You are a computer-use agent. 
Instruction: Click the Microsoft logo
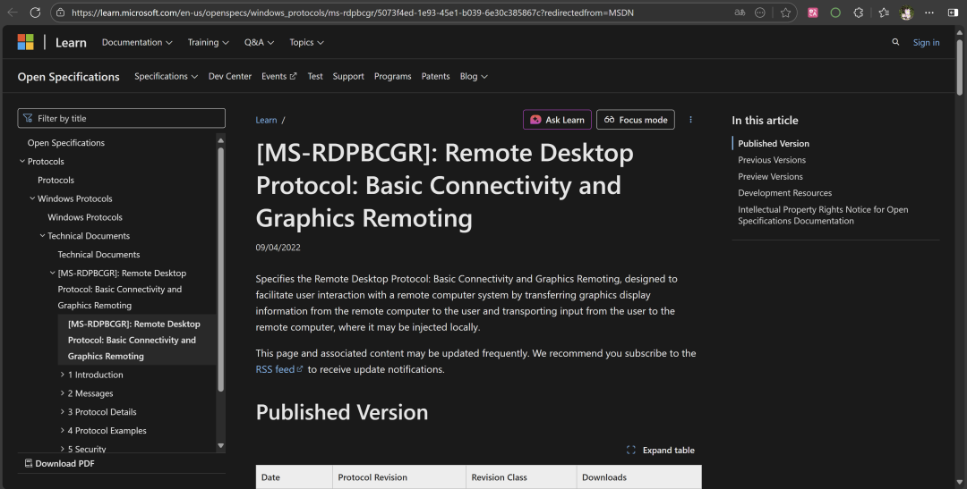pos(25,42)
